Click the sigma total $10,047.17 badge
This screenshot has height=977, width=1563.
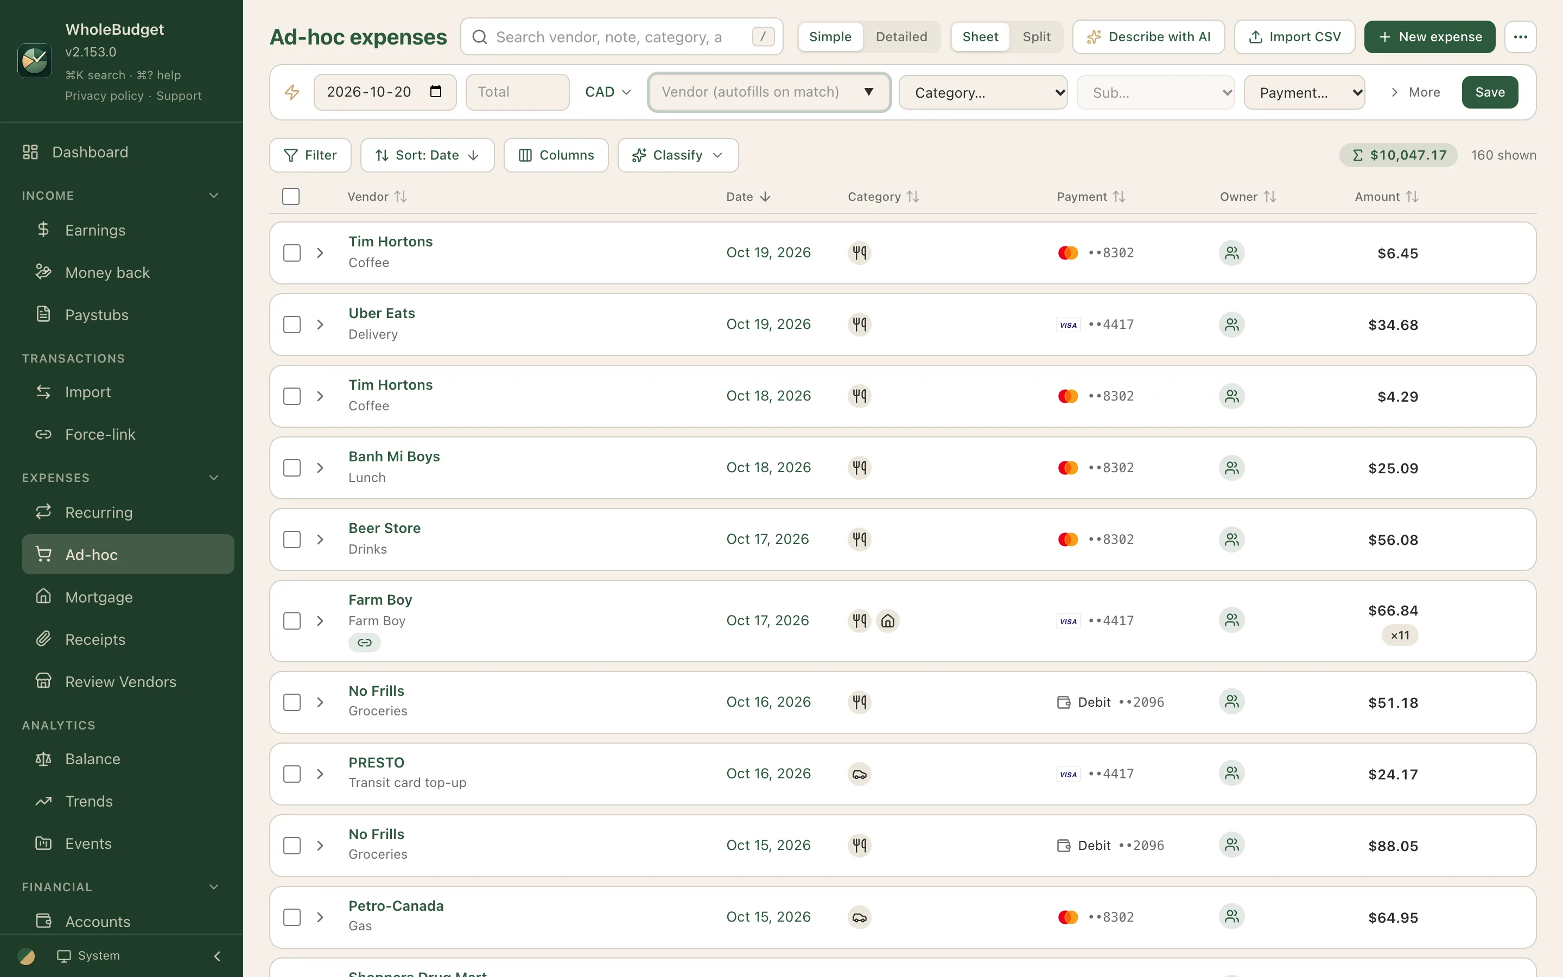(x=1399, y=155)
